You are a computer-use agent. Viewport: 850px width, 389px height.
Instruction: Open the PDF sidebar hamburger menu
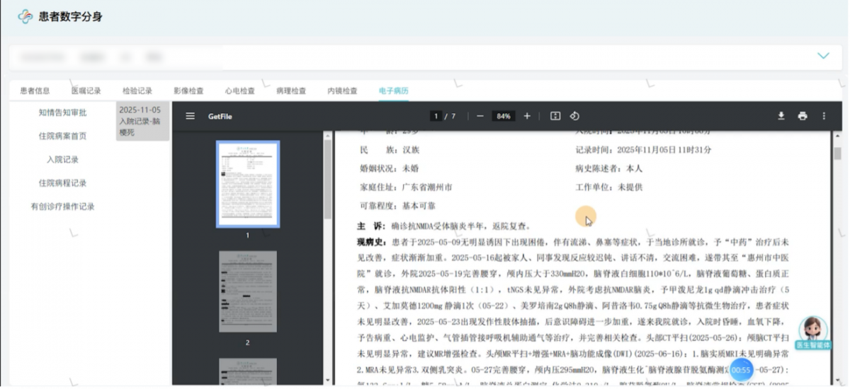coord(190,116)
